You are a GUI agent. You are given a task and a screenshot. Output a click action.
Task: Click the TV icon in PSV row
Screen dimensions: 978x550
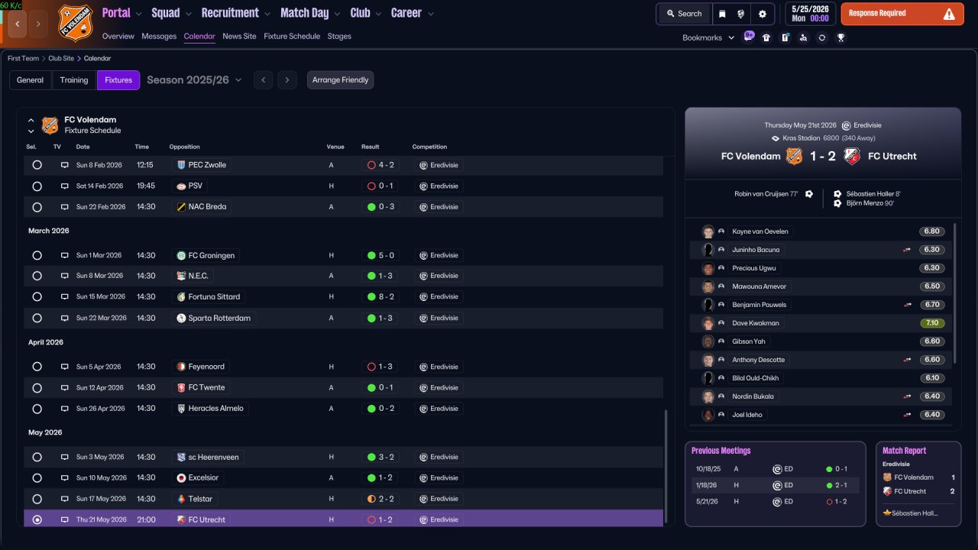pyautogui.click(x=65, y=186)
